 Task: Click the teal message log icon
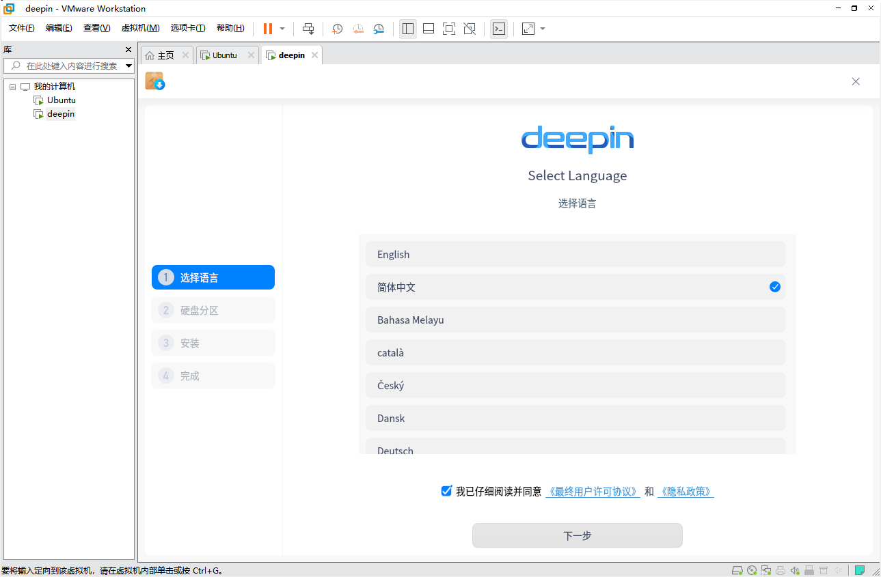860,570
